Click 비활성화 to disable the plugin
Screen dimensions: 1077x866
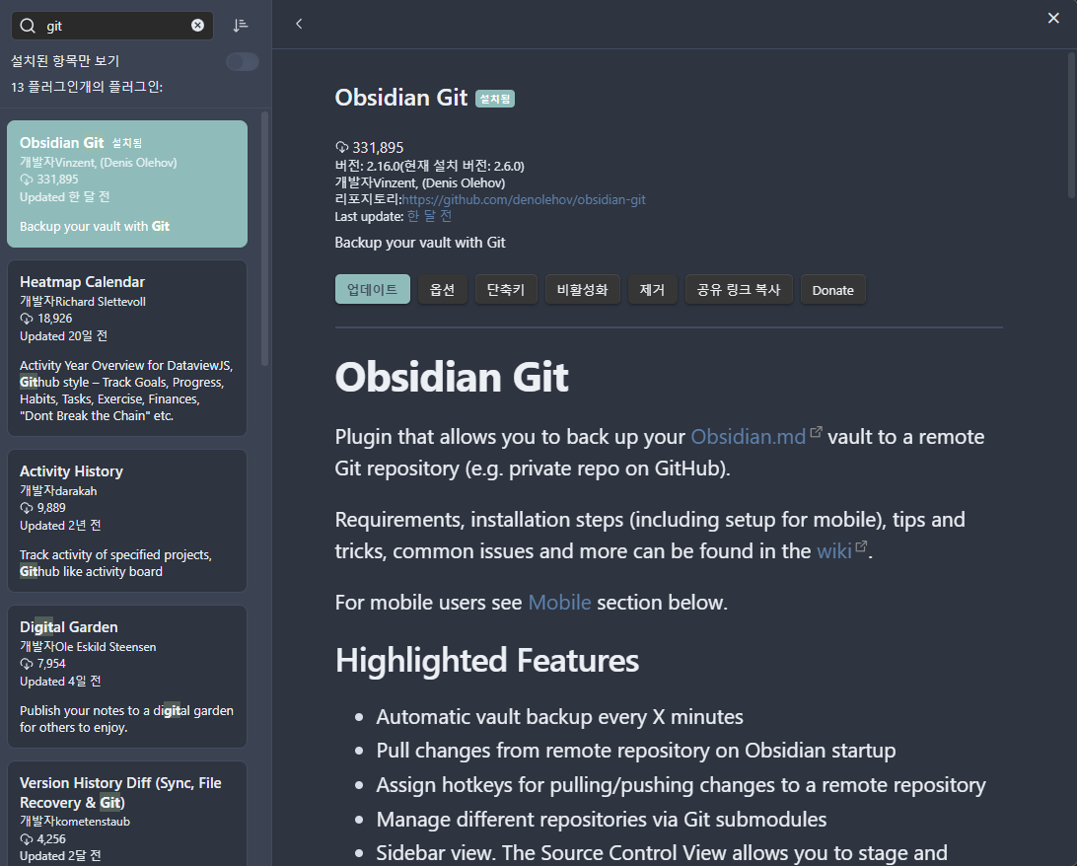[583, 290]
